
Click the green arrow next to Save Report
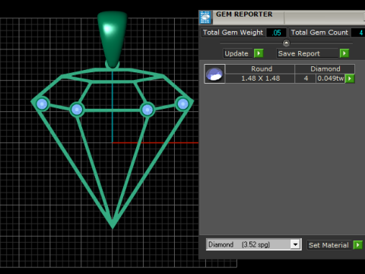pos(344,53)
